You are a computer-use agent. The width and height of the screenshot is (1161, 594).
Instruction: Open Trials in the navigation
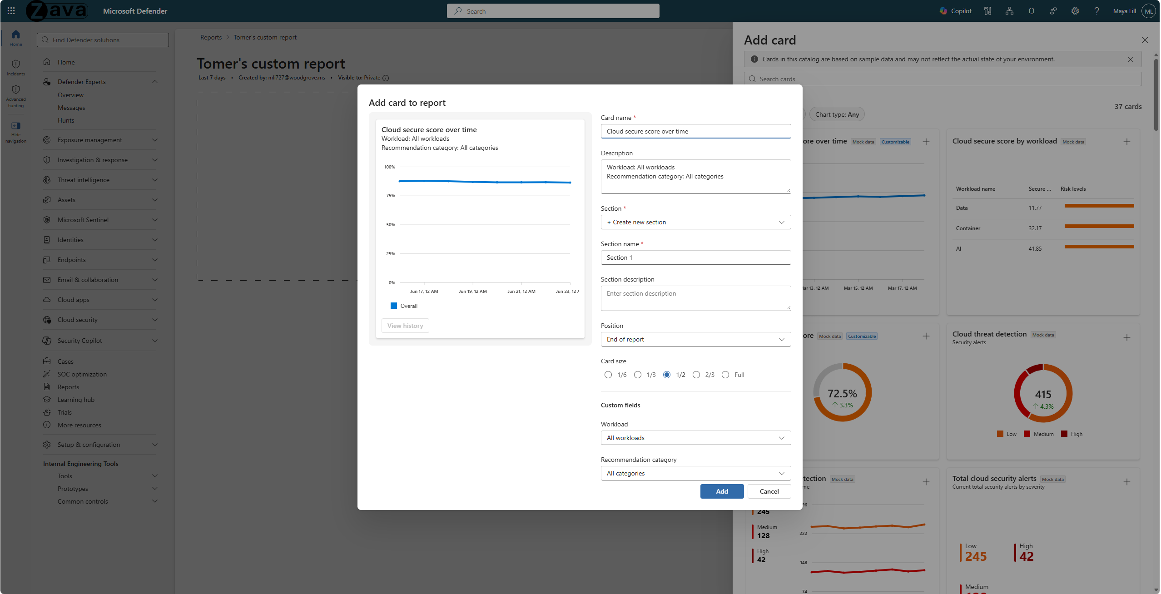64,412
